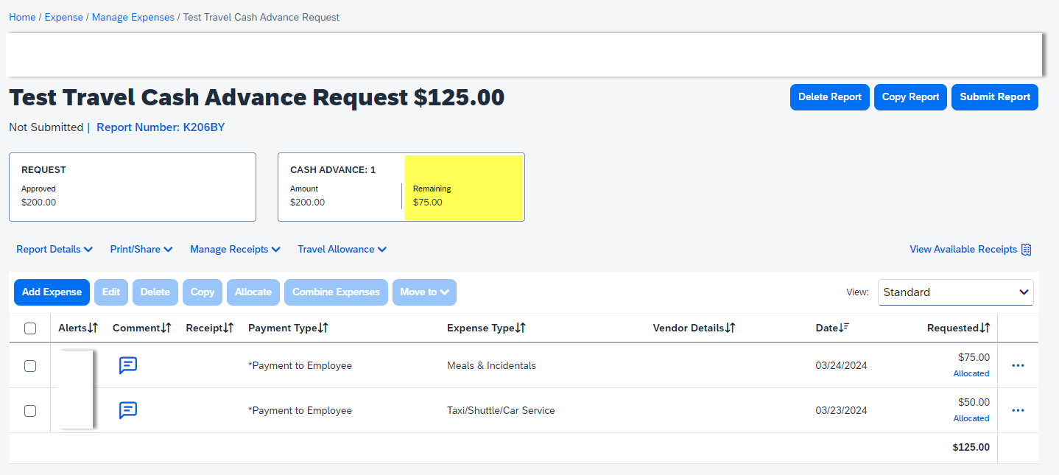Screen dimensions: 1059x475
Task: Toggle the Date column sort order
Action: [x=844, y=328]
